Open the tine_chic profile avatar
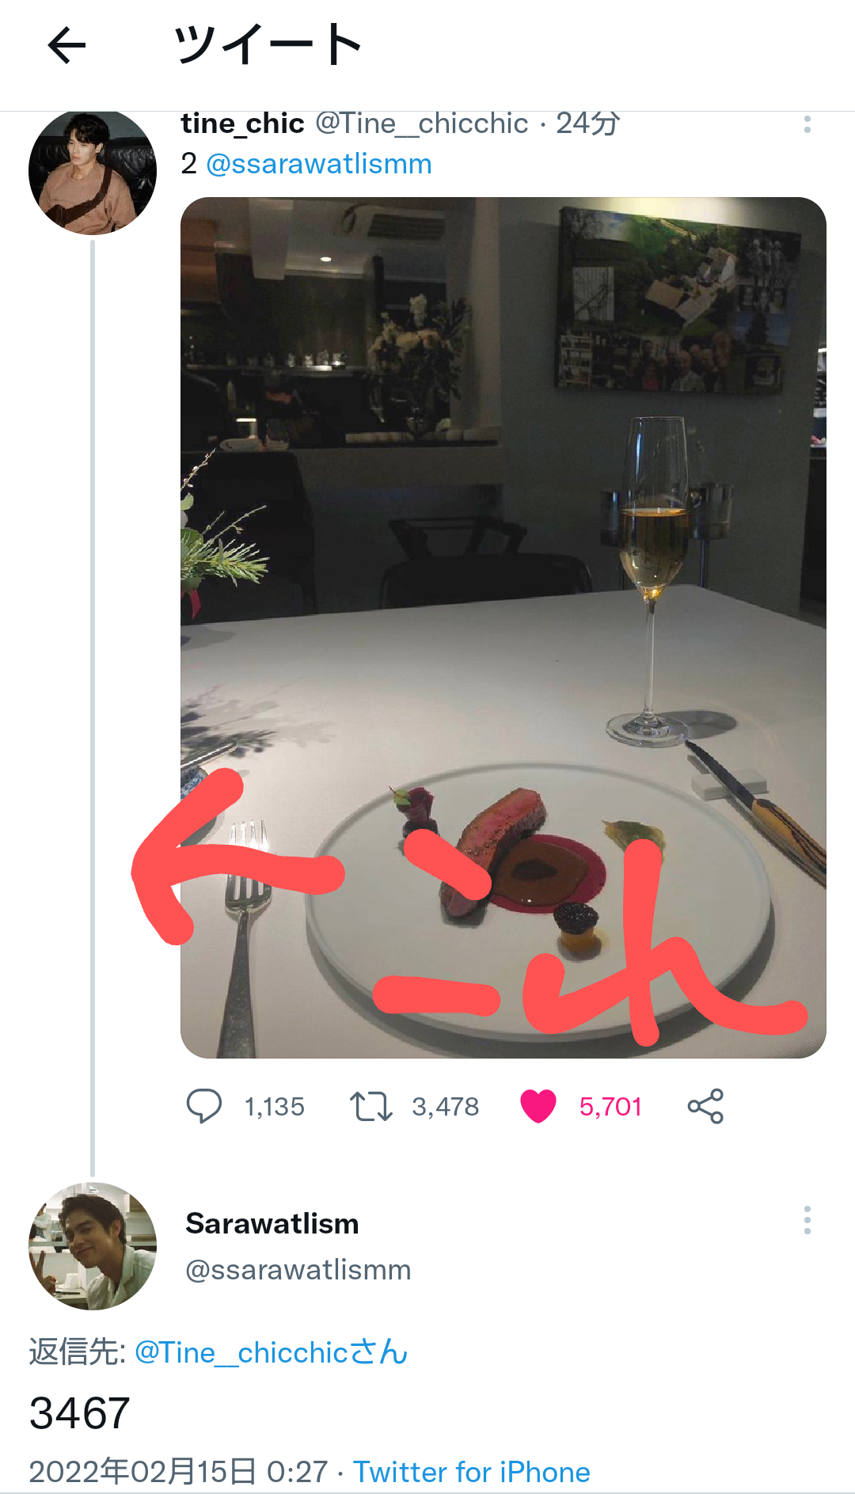The height and width of the screenshot is (1494, 855). (93, 172)
